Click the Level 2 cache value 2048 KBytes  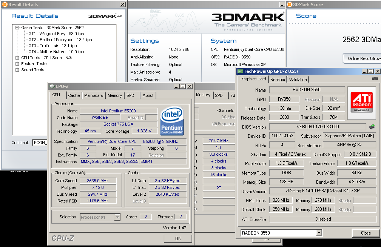(167, 194)
